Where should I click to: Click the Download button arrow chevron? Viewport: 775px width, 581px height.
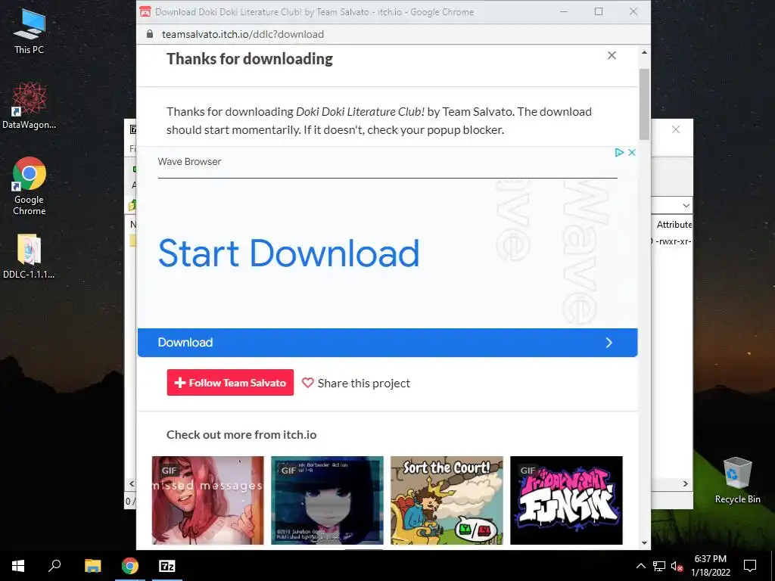click(x=609, y=343)
